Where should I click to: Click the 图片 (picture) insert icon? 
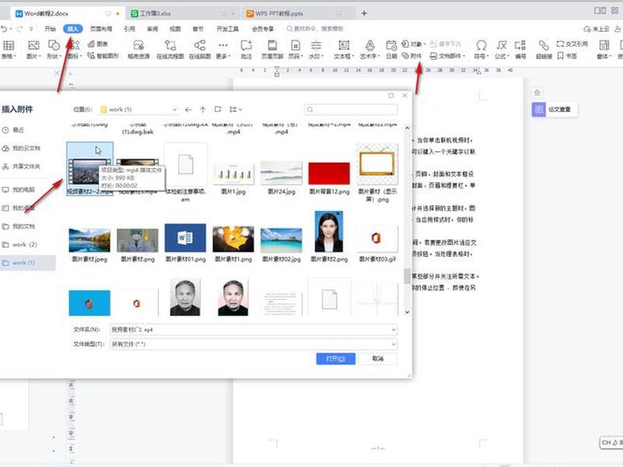(x=33, y=49)
